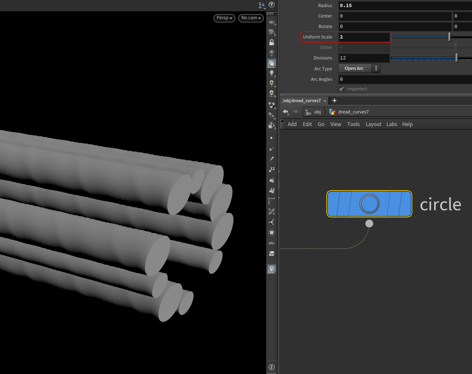The image size is (472, 374).
Task: Click the three-pronged axes icon
Action: [x=272, y=222]
